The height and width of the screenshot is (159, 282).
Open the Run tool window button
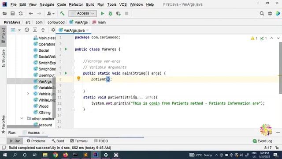pyautogui.click(x=15, y=141)
